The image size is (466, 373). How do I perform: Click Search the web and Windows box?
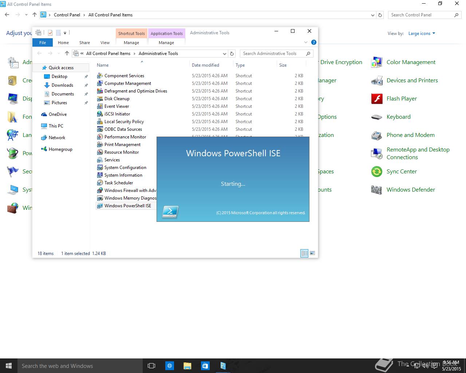tap(80, 366)
